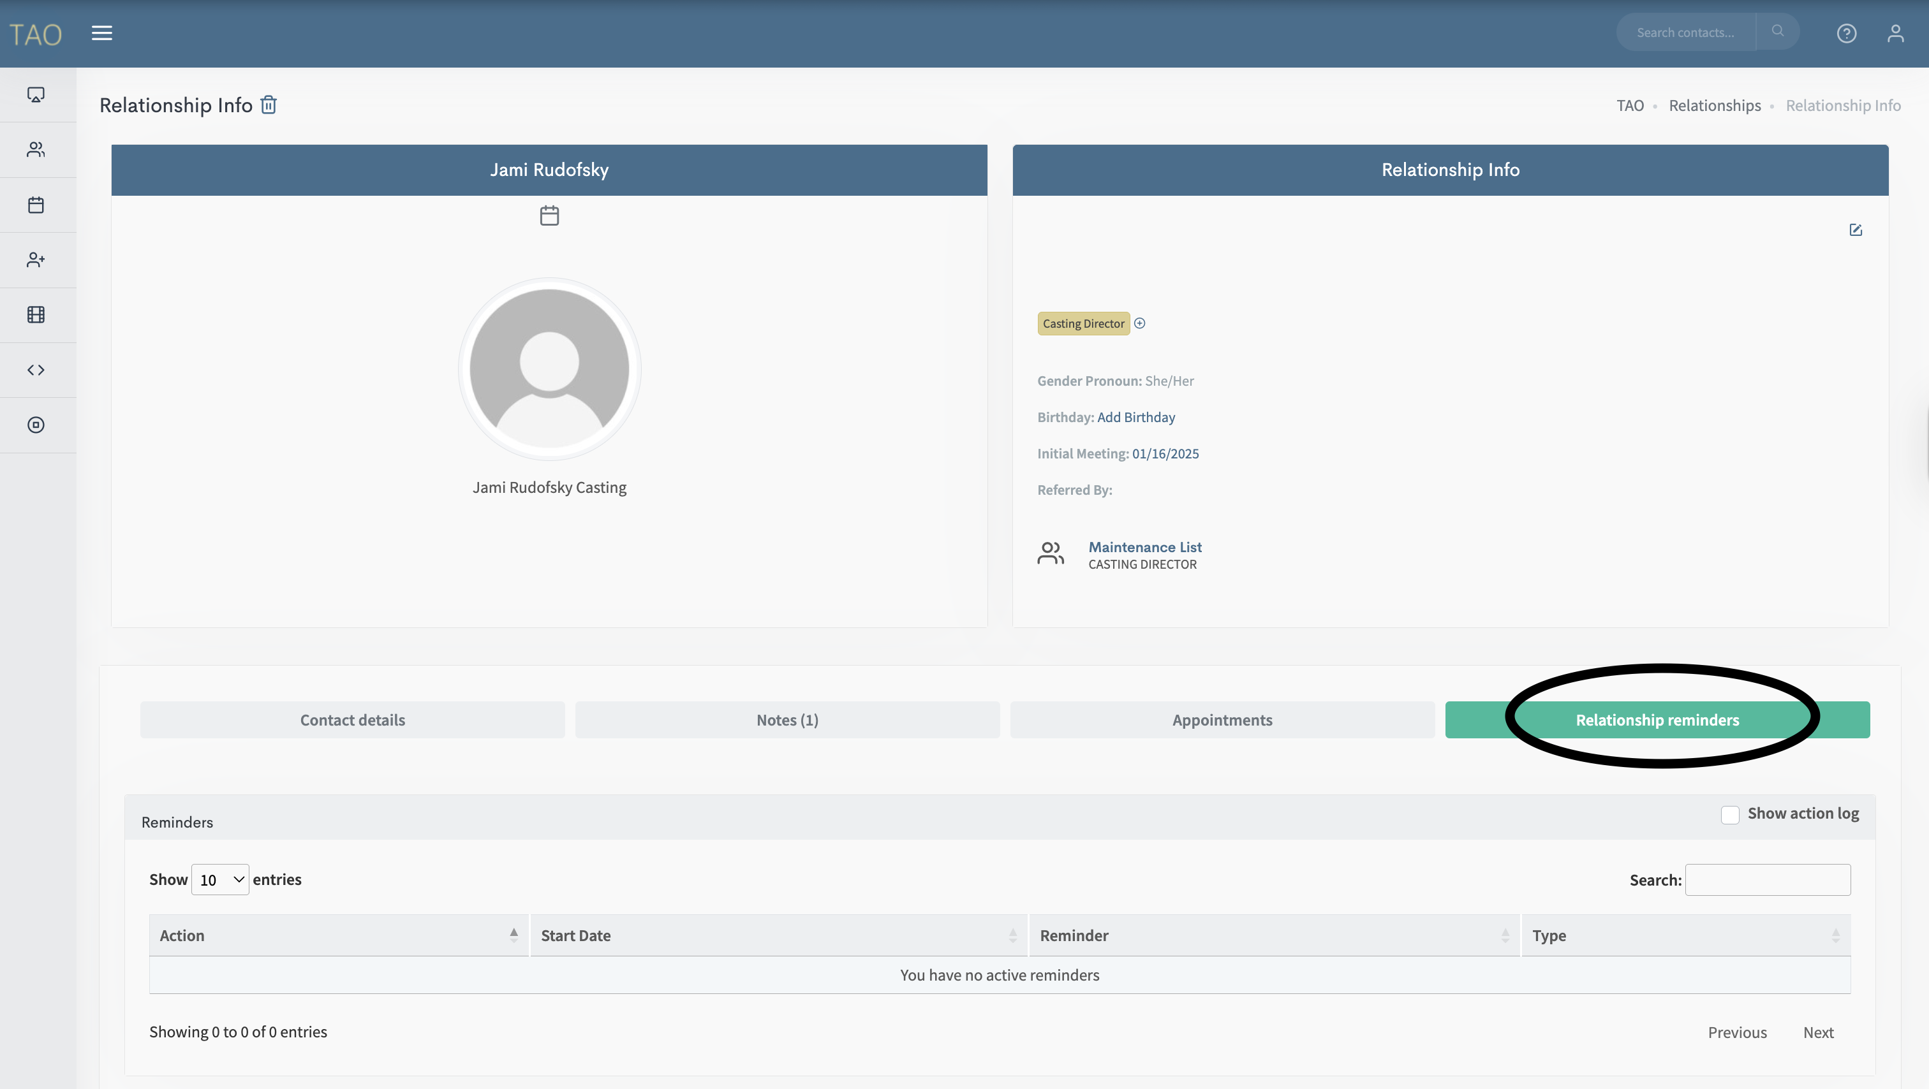Switch to the Contact details tab

pos(352,719)
